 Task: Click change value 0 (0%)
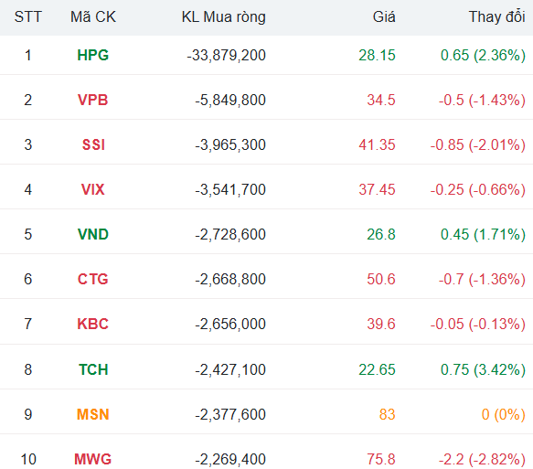click(x=504, y=414)
